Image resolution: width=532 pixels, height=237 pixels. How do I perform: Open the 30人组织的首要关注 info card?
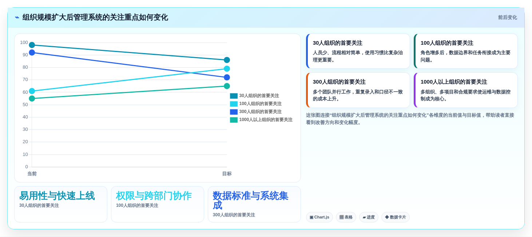(x=358, y=51)
